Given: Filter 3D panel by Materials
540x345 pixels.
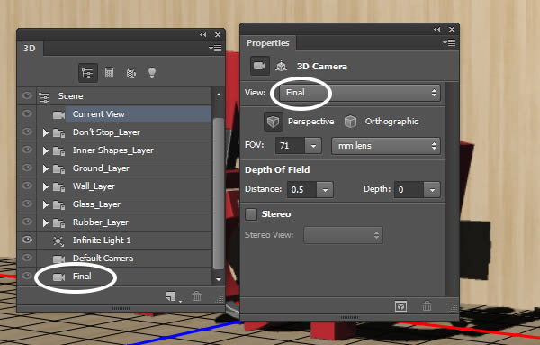Looking at the screenshot, I should click(x=130, y=73).
